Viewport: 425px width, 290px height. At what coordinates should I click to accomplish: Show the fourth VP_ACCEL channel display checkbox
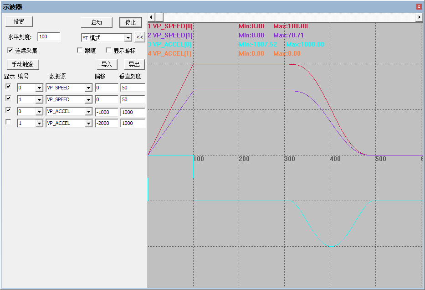click(8, 122)
